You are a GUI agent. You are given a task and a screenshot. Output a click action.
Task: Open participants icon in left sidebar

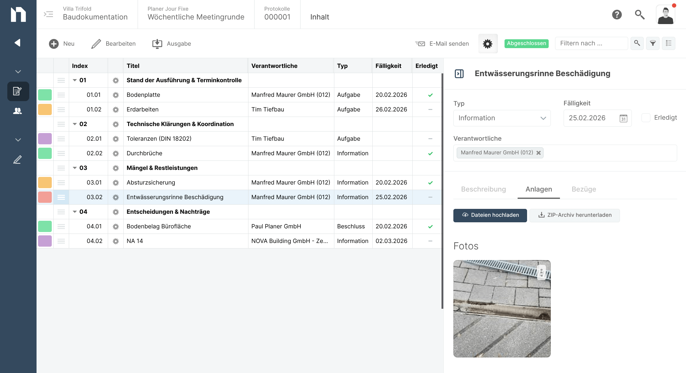pos(18,111)
